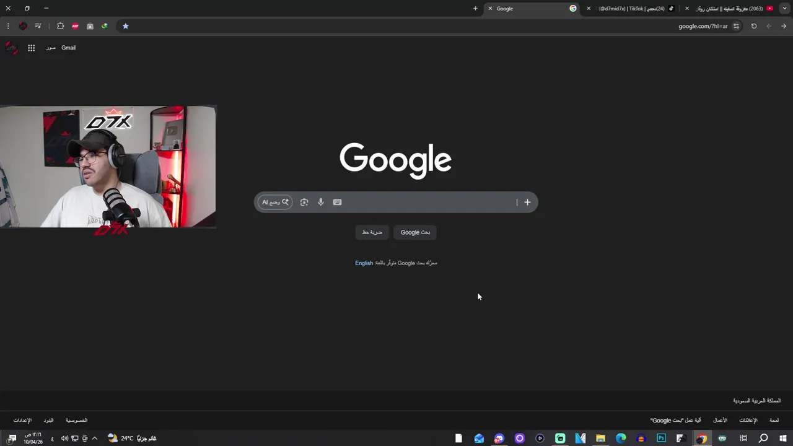This screenshot has width=793, height=446.
Task: Open الخصوصية privacy link in footer
Action: point(76,421)
